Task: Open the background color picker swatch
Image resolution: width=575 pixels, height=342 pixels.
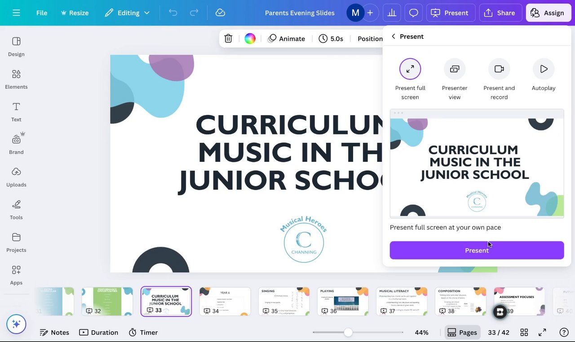Action: [x=250, y=39]
